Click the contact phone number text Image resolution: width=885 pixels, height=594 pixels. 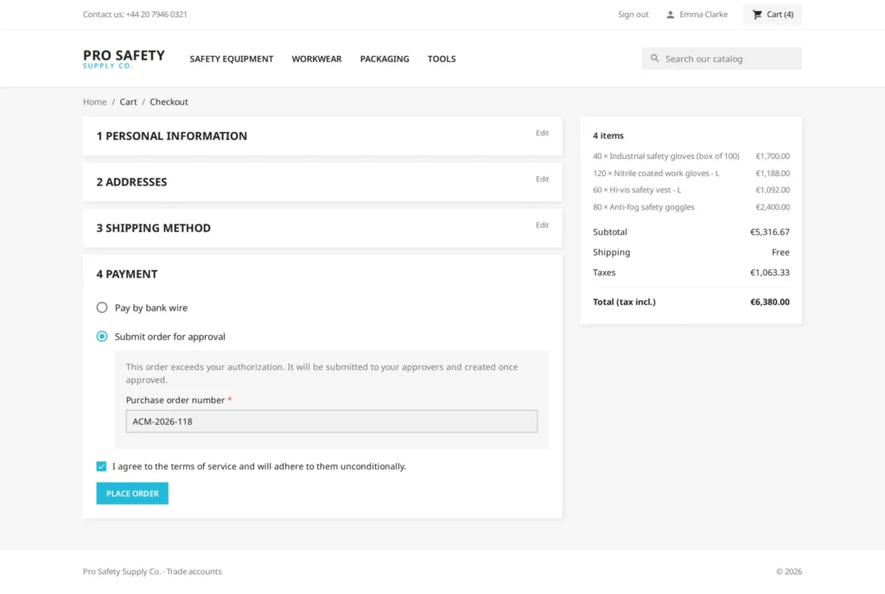click(156, 15)
